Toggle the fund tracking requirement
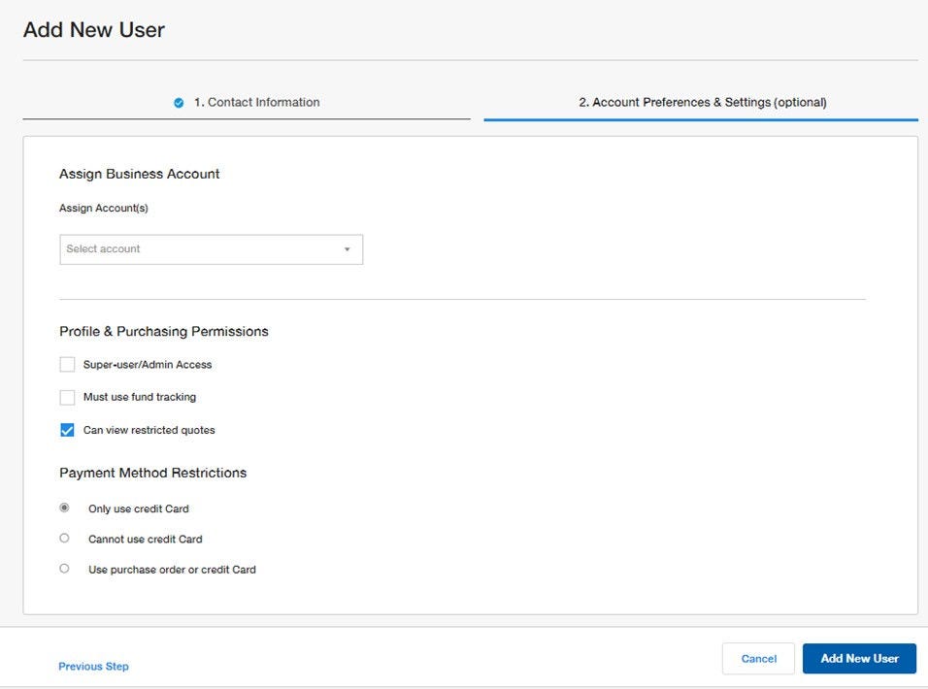The height and width of the screenshot is (689, 928). 67,397
